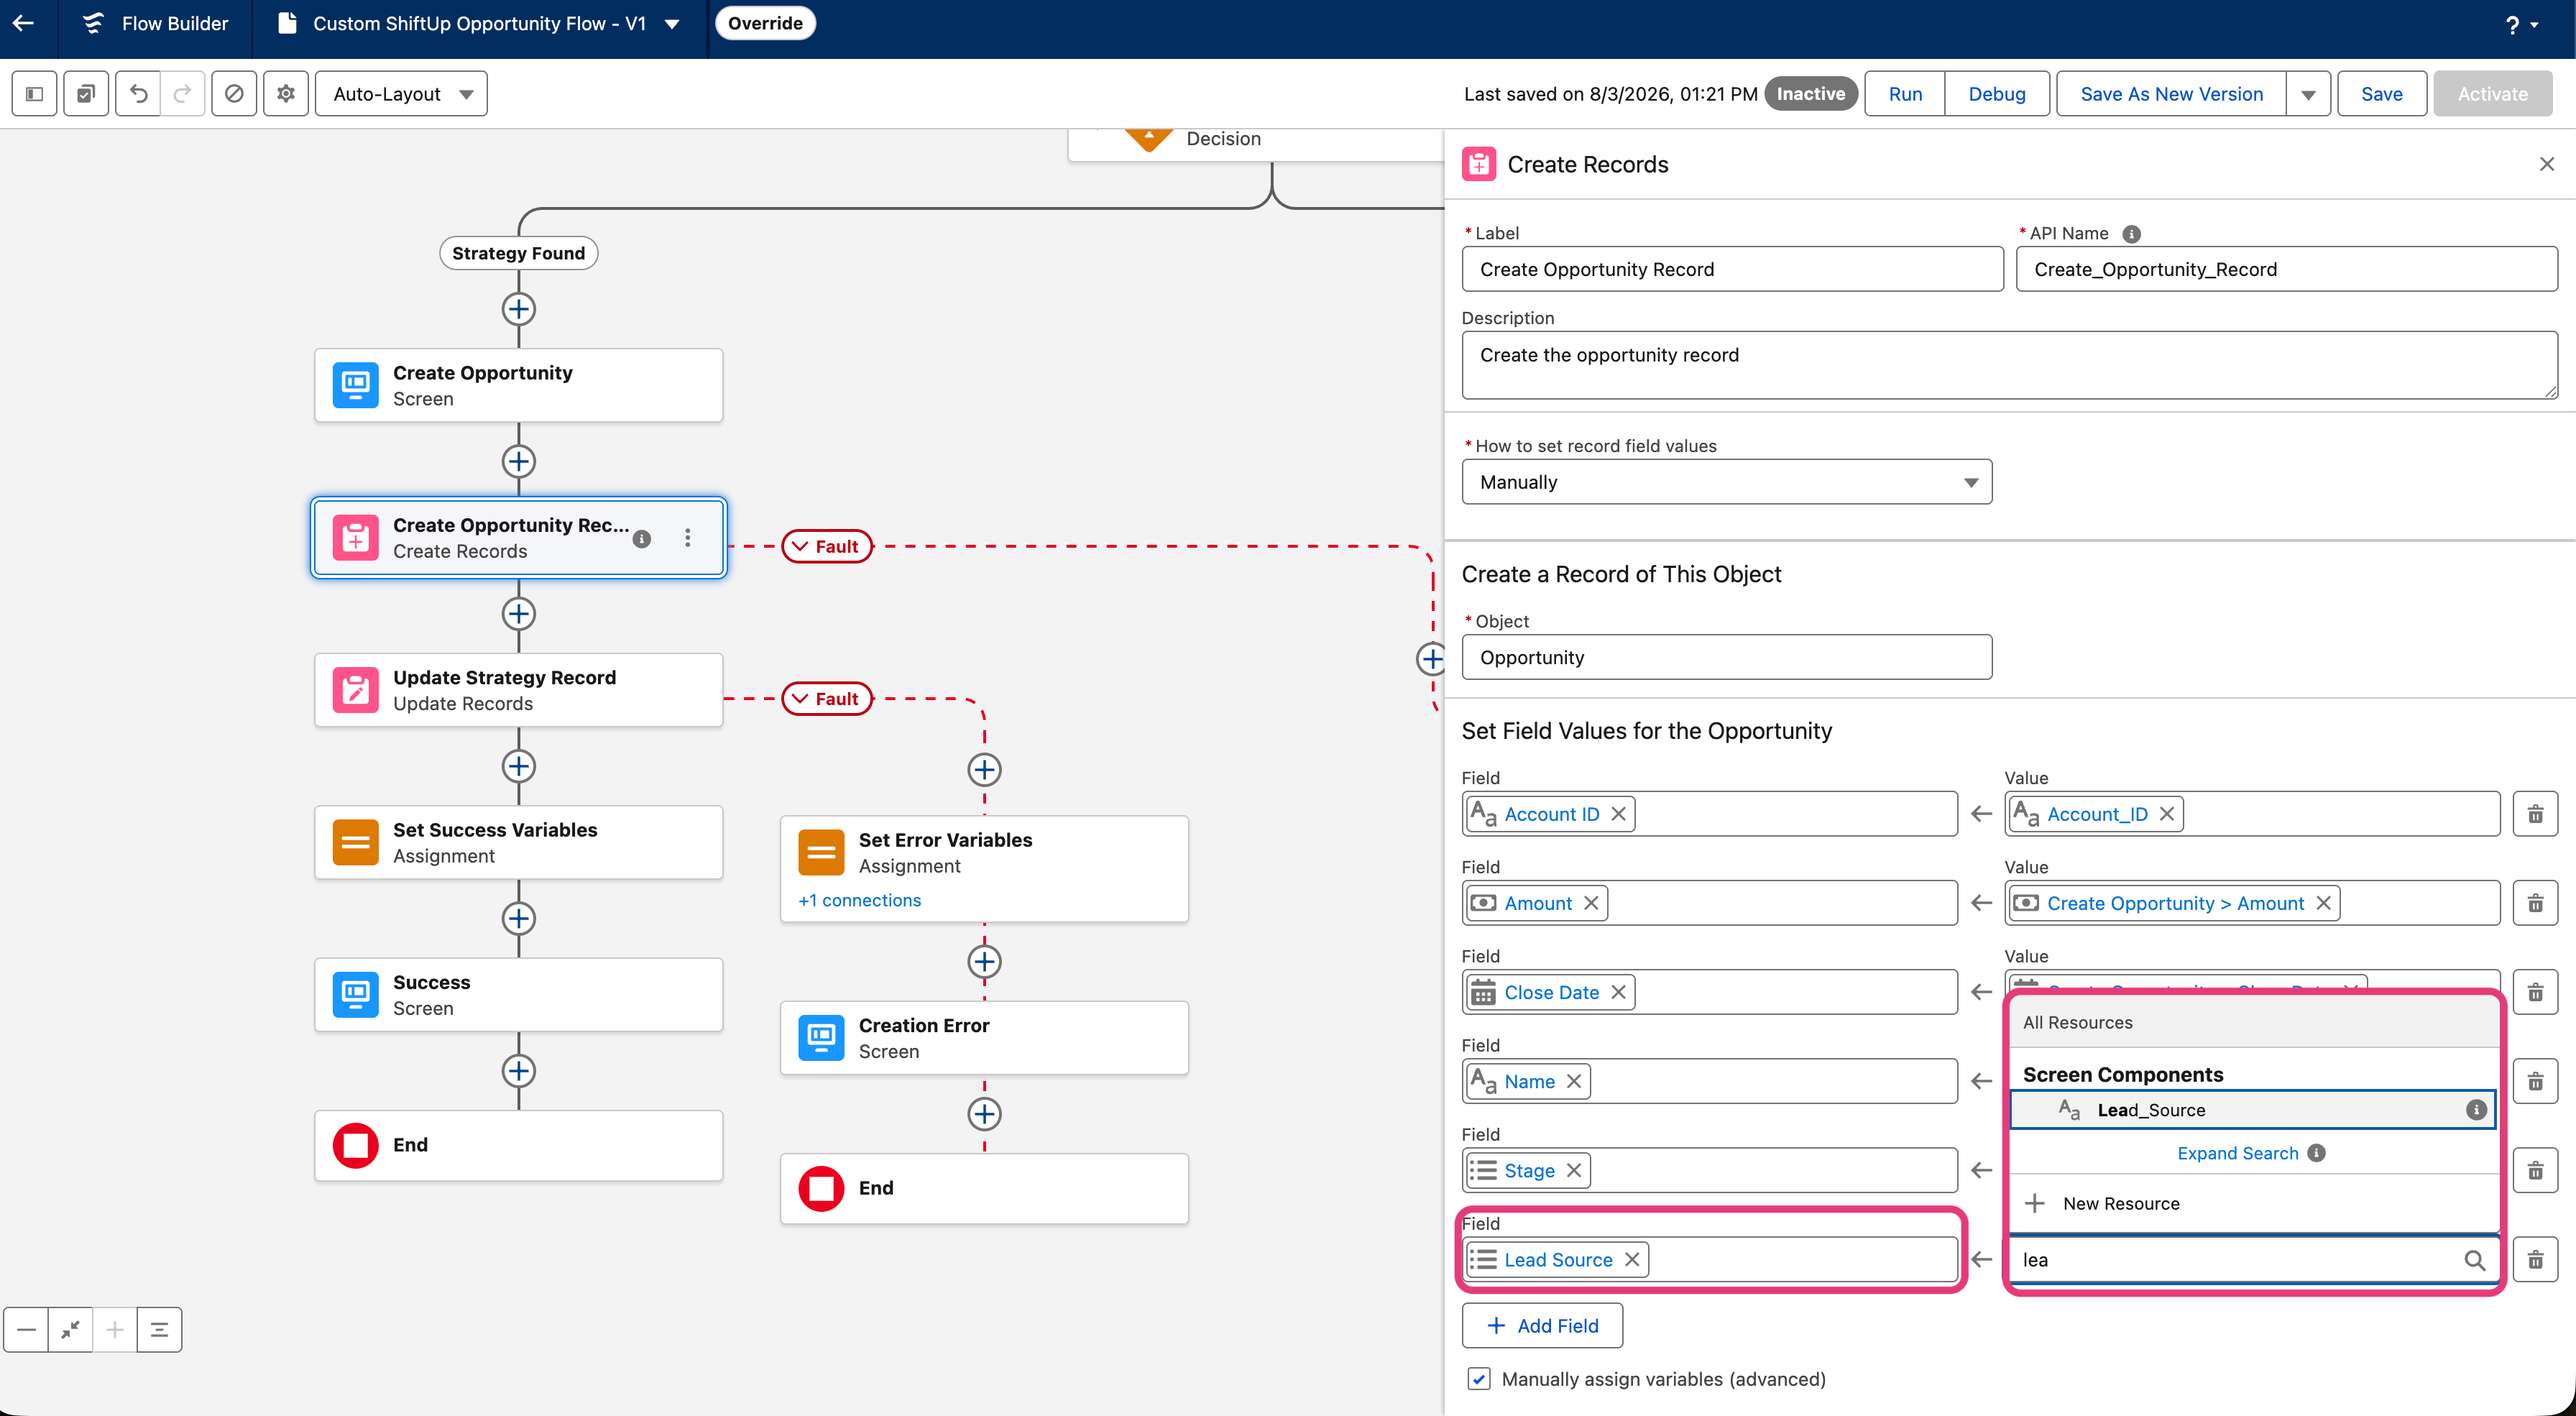Image resolution: width=2576 pixels, height=1416 pixels.
Task: Remove the Amount field pill
Action: [1591, 903]
